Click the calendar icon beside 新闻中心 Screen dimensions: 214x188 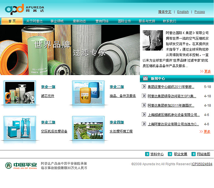(145, 79)
